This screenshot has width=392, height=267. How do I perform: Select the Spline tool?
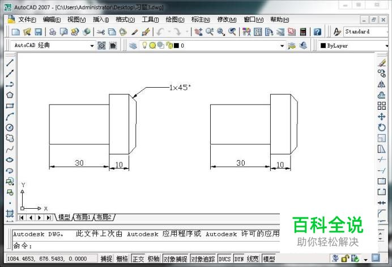(10, 149)
